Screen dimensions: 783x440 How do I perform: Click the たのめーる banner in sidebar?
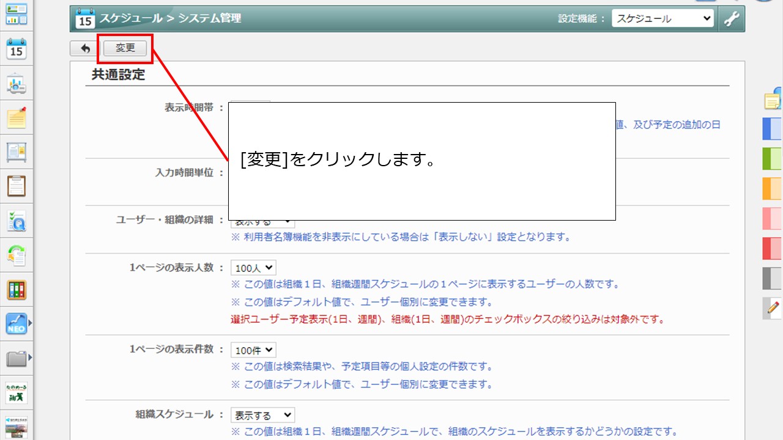tap(17, 392)
